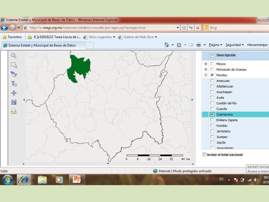Activate the zoom-to-rectangle selection tool
269x202 pixels.
click(14, 65)
